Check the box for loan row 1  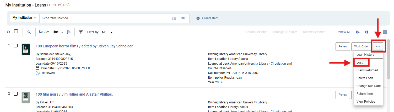pos(16,46)
